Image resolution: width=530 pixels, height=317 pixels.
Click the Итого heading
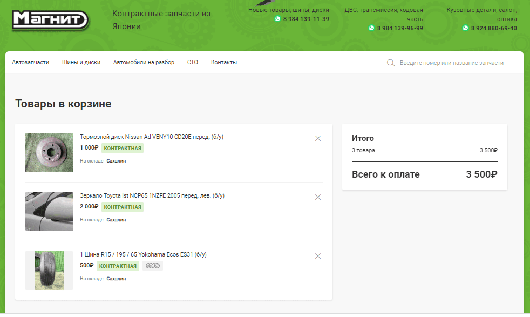pyautogui.click(x=363, y=138)
